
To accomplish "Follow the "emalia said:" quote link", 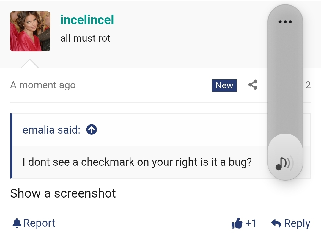I will coord(51,130).
